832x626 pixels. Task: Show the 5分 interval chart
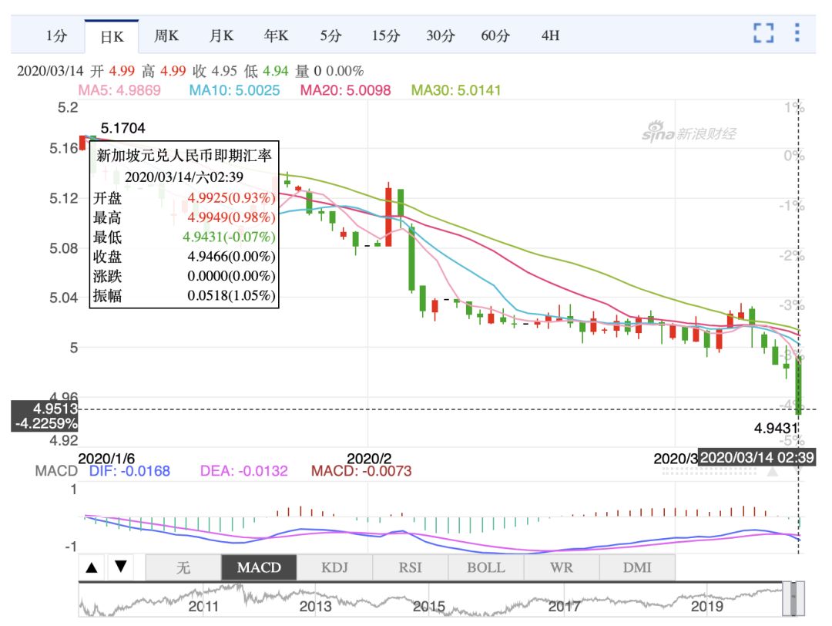click(x=331, y=35)
